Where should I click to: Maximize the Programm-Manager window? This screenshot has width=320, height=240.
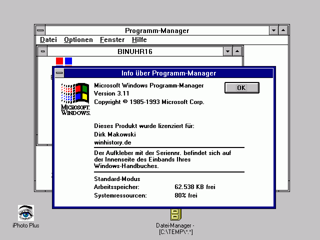[283, 30]
